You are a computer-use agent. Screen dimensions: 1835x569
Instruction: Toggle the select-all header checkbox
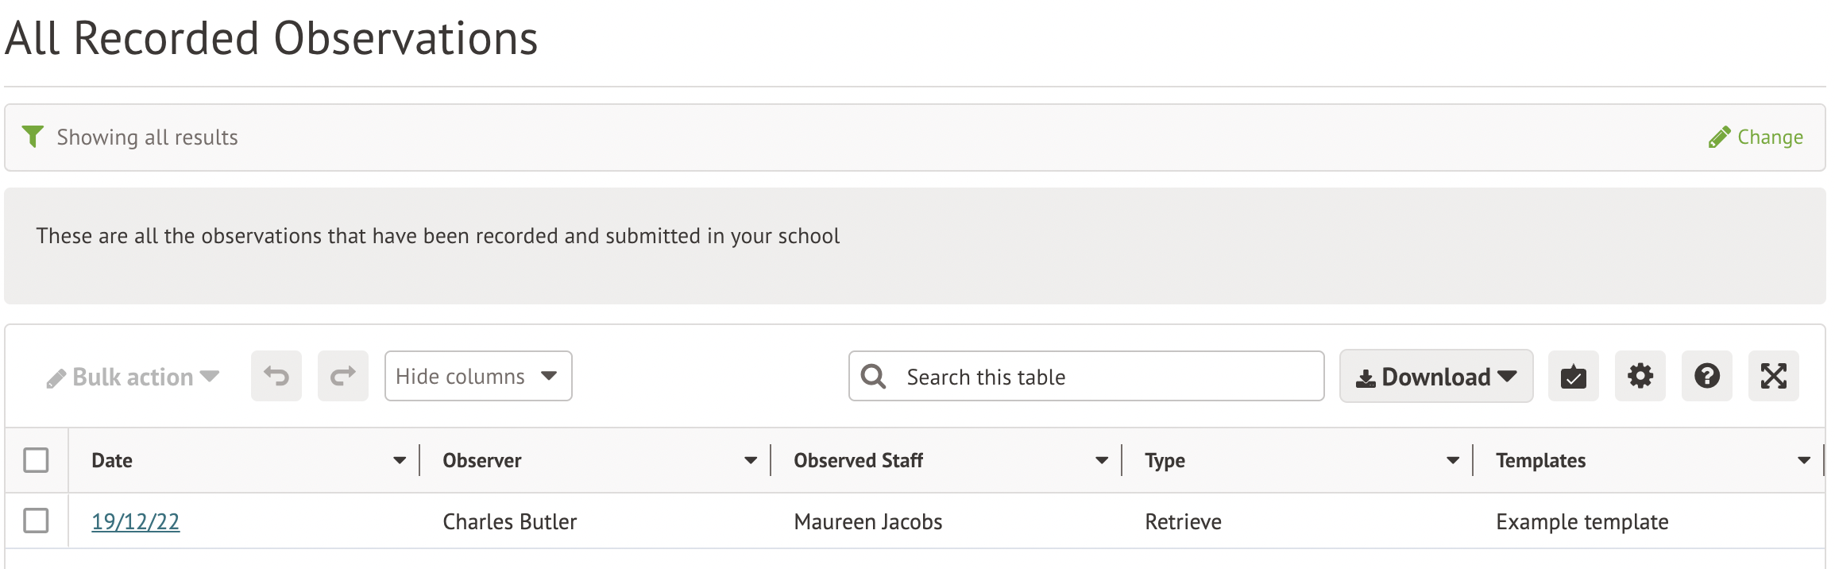(37, 460)
